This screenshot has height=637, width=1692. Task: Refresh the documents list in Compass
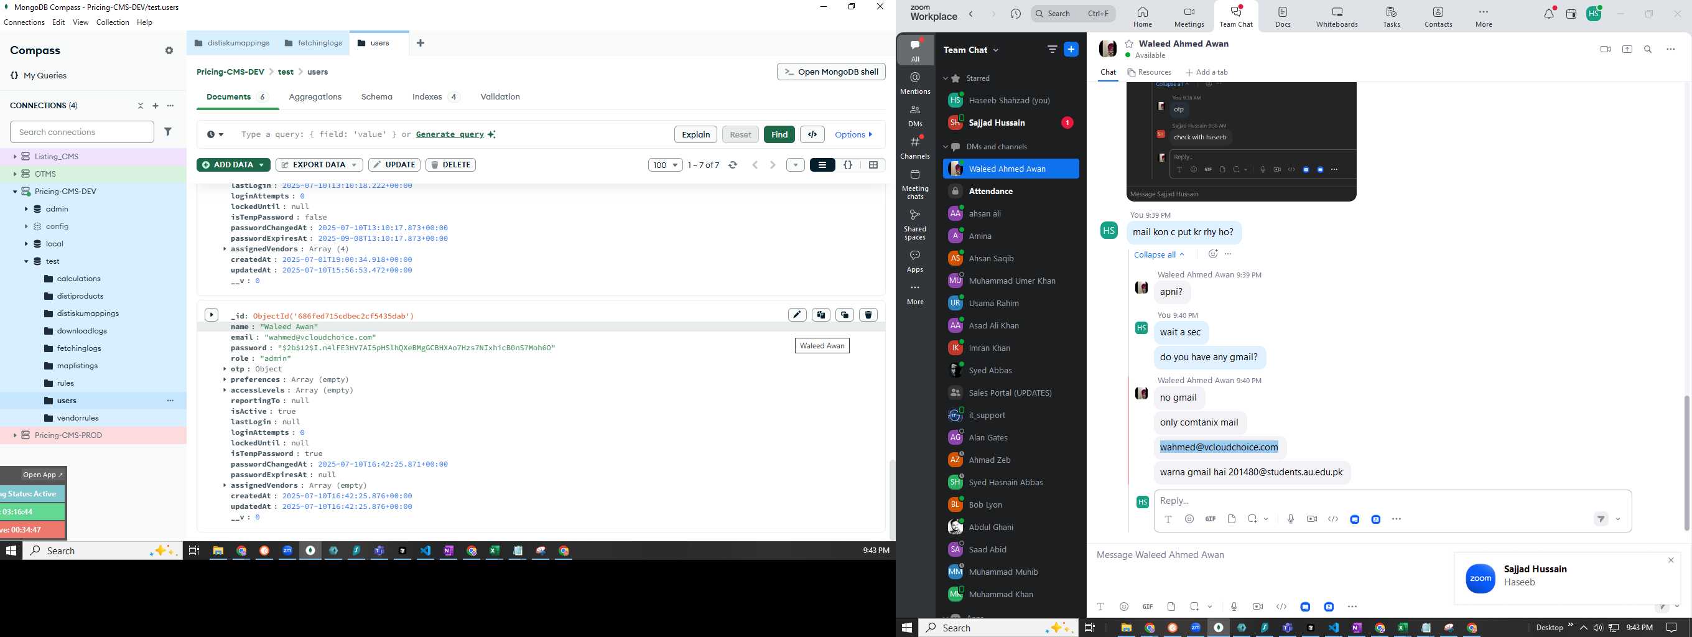pyautogui.click(x=733, y=165)
